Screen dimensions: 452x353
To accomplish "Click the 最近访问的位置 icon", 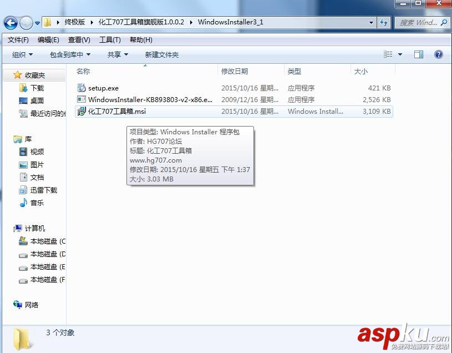I will coord(23,113).
